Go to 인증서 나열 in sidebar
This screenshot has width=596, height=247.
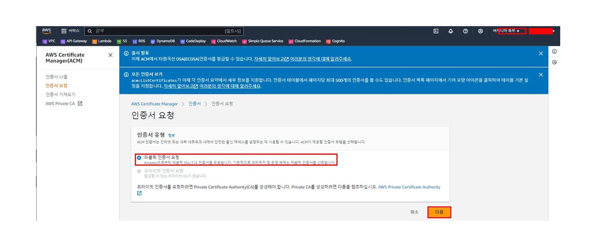(x=56, y=77)
